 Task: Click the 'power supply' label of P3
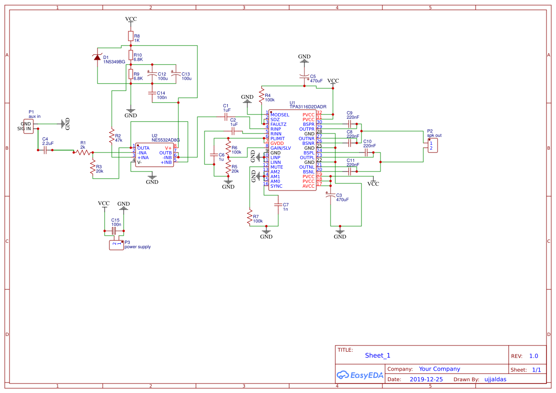[x=137, y=247]
